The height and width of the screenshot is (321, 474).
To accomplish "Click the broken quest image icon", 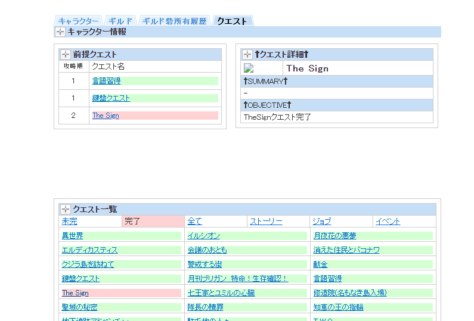I will click(249, 68).
